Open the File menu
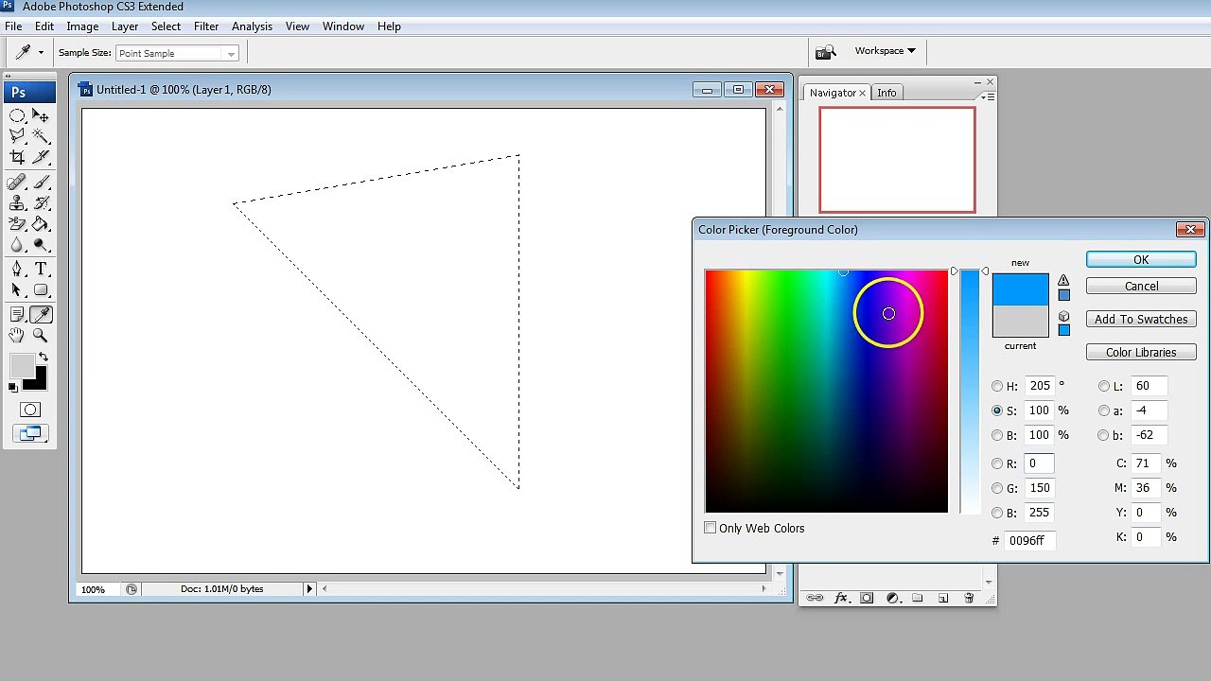The height and width of the screenshot is (681, 1211). click(x=13, y=26)
